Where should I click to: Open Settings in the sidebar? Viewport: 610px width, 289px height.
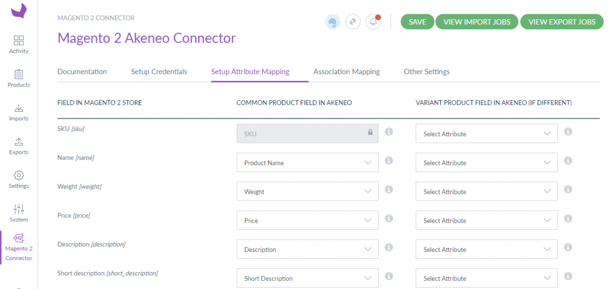pyautogui.click(x=19, y=180)
